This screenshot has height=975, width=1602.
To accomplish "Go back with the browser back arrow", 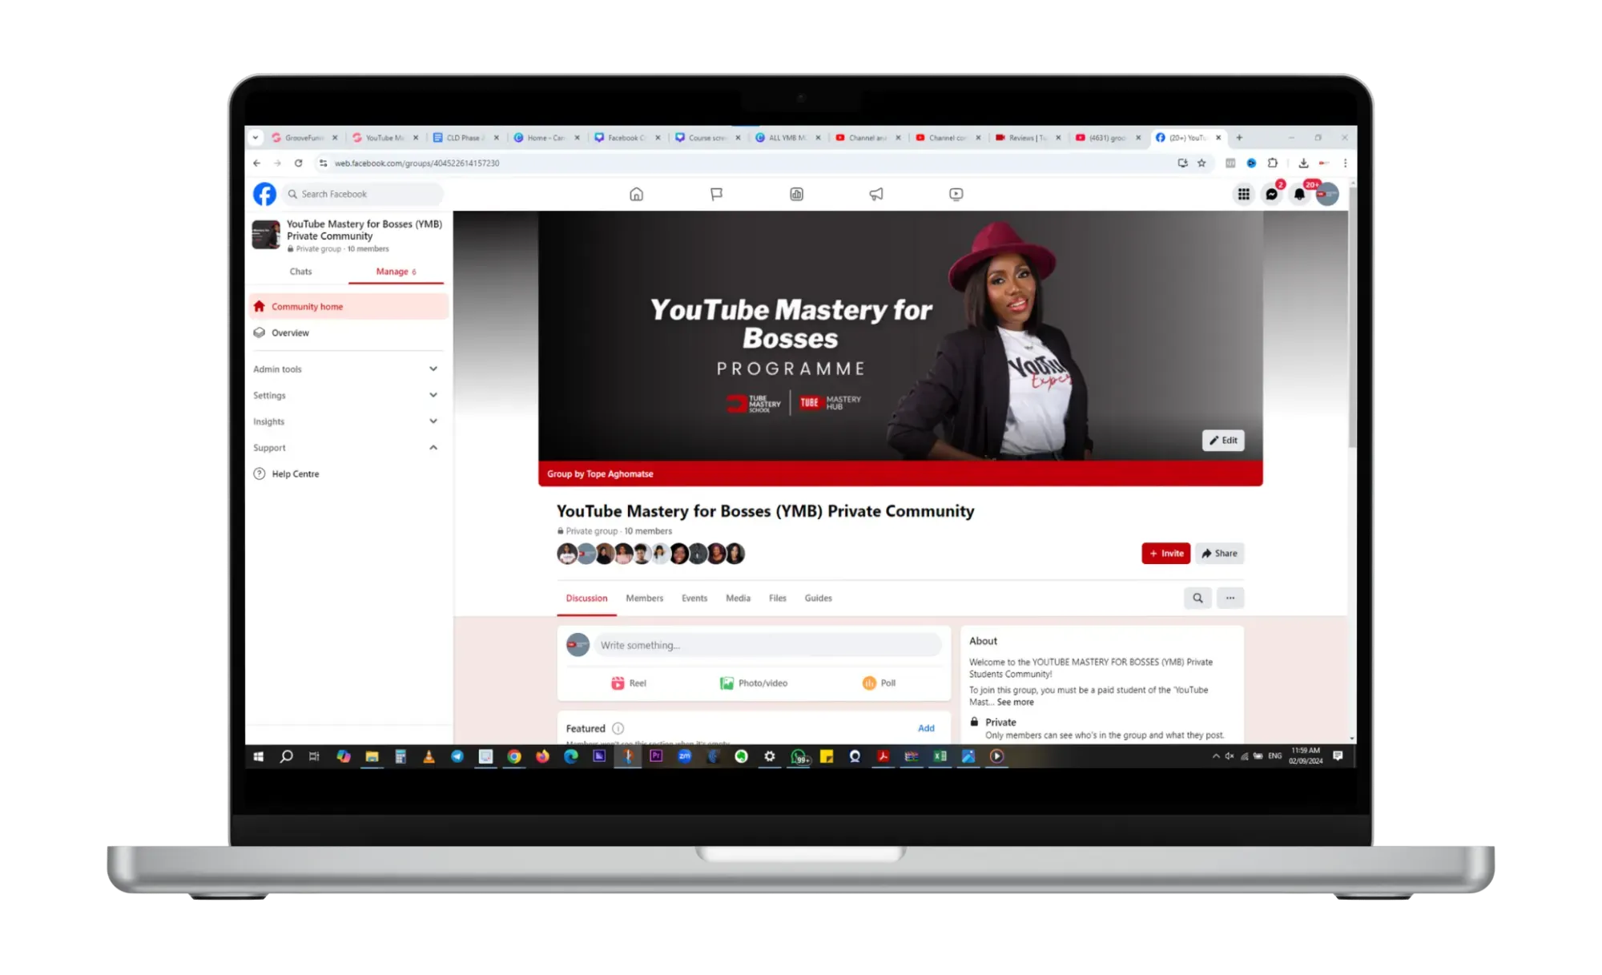I will coord(256,163).
